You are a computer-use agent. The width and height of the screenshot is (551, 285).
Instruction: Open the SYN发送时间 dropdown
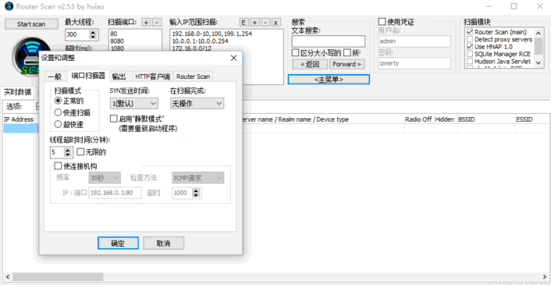pyautogui.click(x=134, y=103)
